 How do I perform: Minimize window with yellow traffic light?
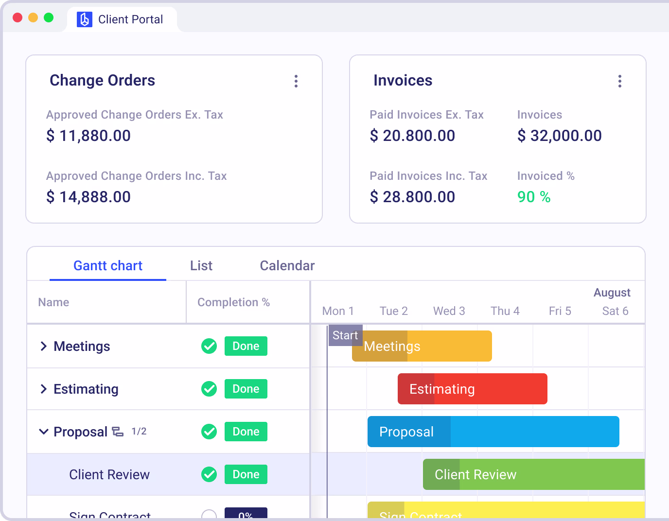coord(33,17)
